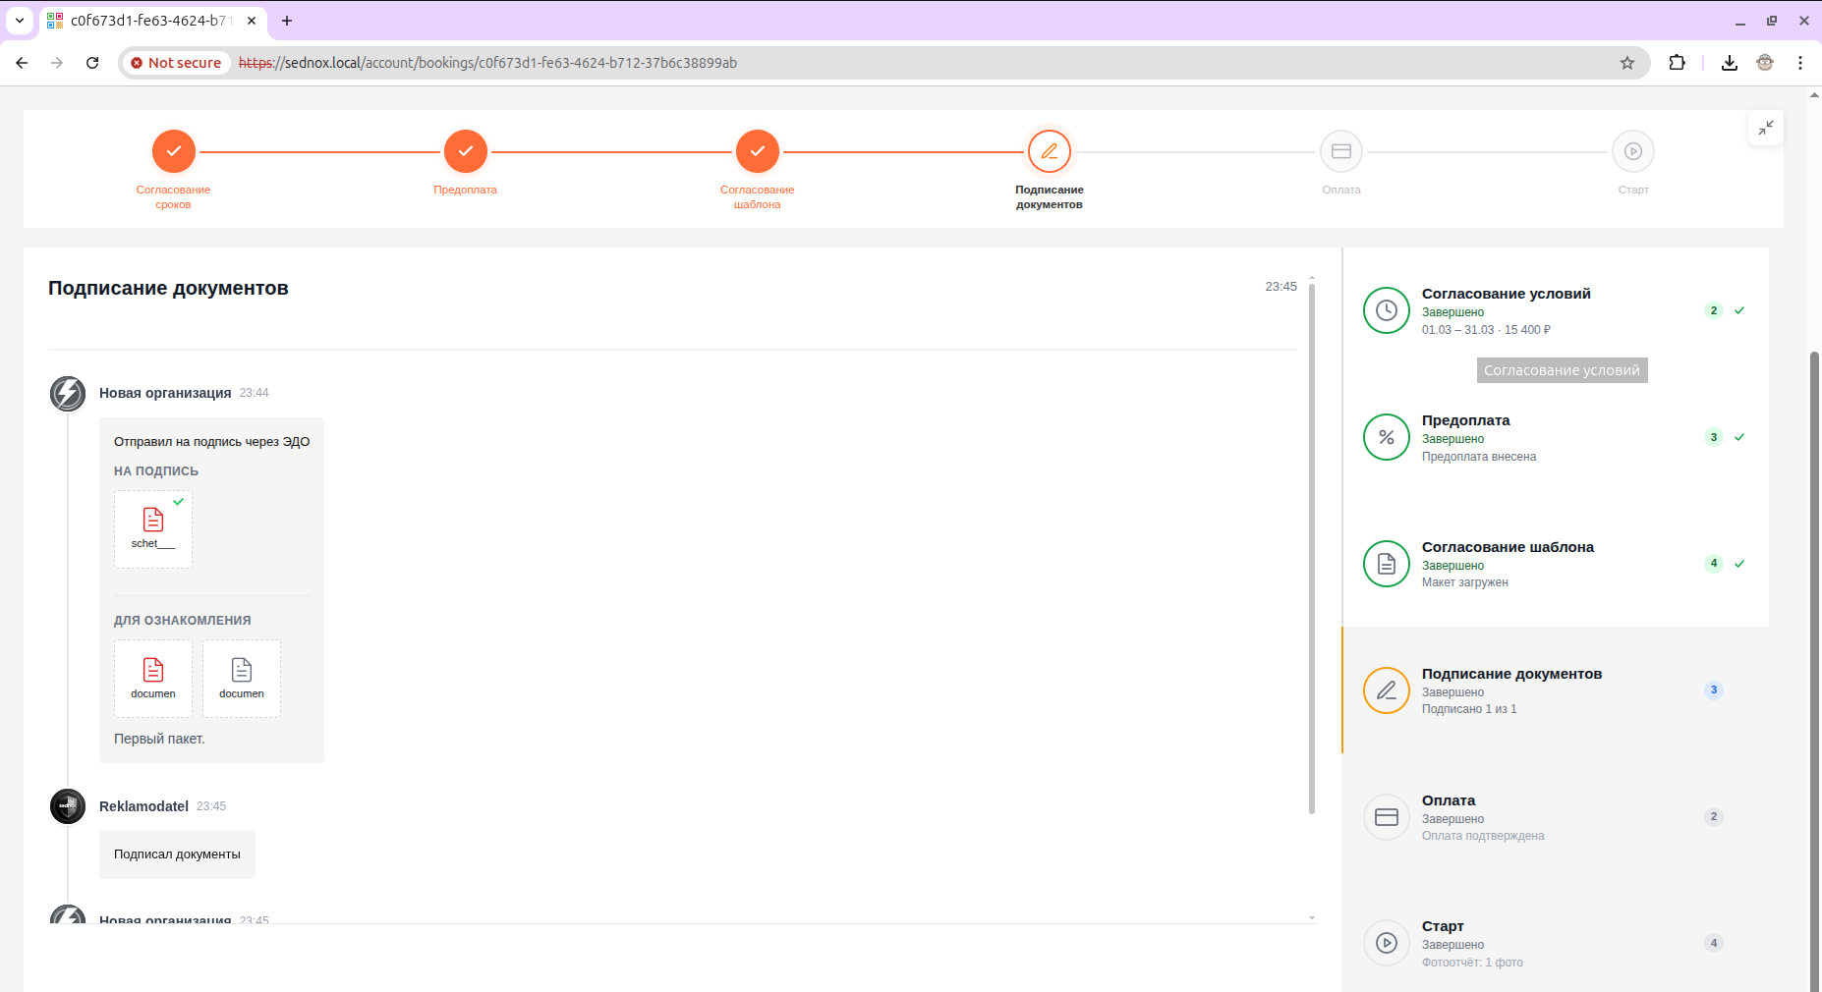Click the Согласование шаблона step circle in stepper
The image size is (1822, 992).
click(757, 151)
